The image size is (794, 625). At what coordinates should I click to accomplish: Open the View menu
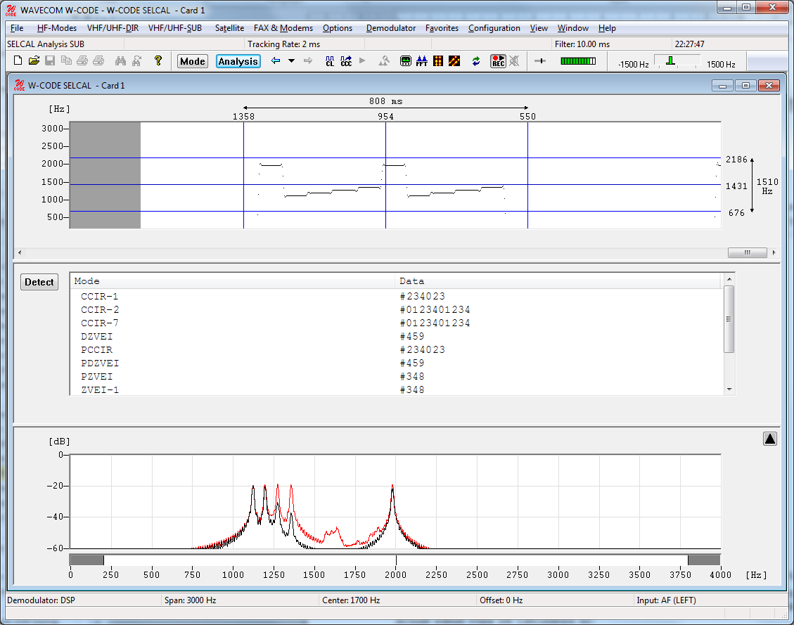tap(539, 28)
